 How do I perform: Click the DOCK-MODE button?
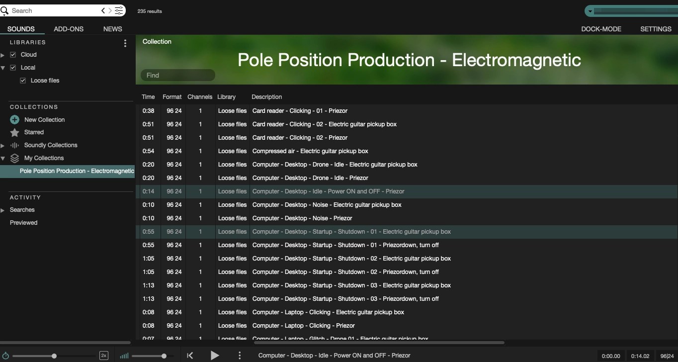[601, 29]
